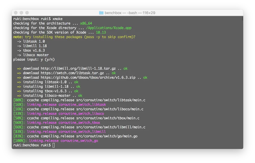Click the SDK version '10.13'
The image size is (255, 163).
[101, 32]
